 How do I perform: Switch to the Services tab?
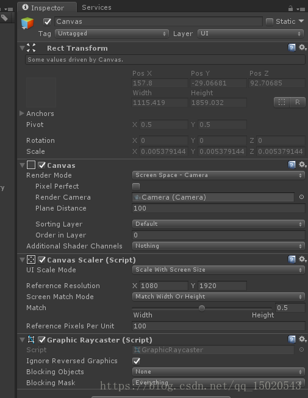click(x=96, y=7)
